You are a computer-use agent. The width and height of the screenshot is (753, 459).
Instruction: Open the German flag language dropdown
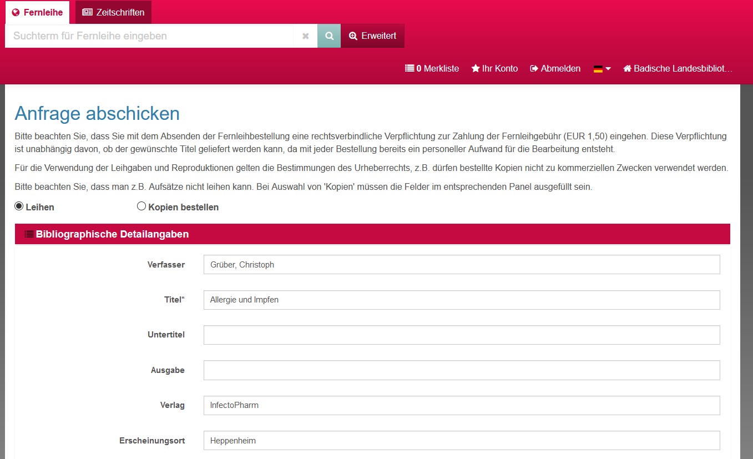coord(602,69)
